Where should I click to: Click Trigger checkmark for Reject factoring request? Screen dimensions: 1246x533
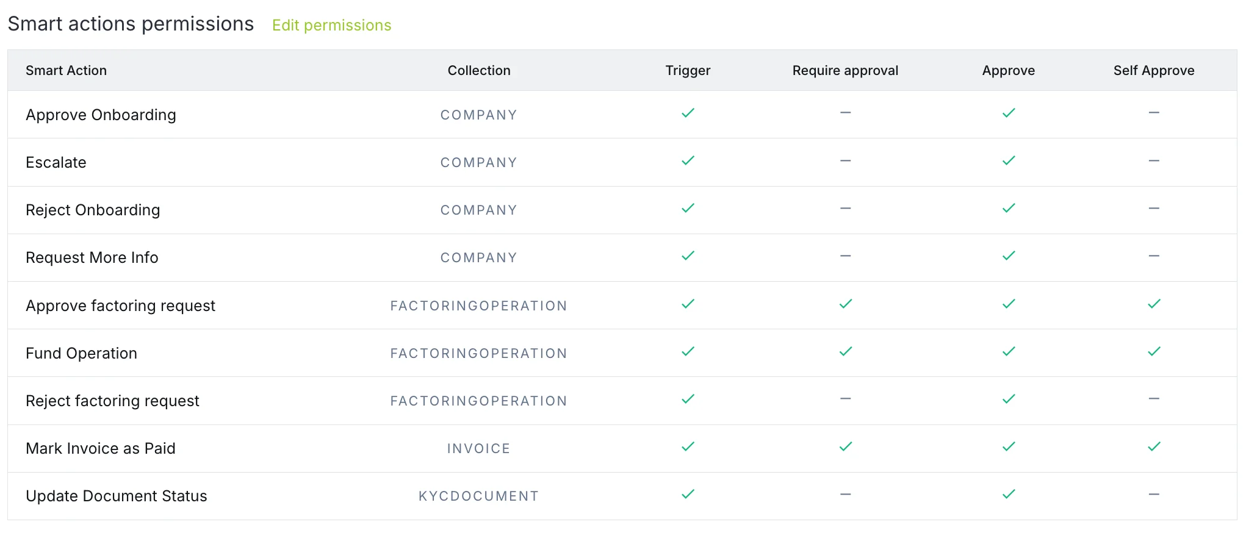coord(688,399)
